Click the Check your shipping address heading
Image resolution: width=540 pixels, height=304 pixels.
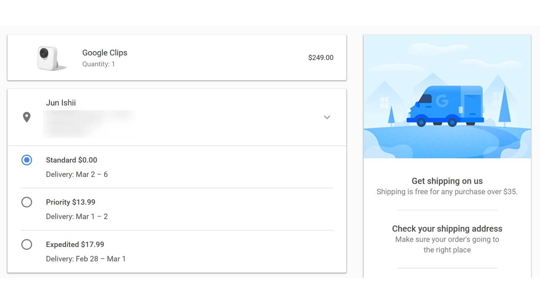click(447, 229)
